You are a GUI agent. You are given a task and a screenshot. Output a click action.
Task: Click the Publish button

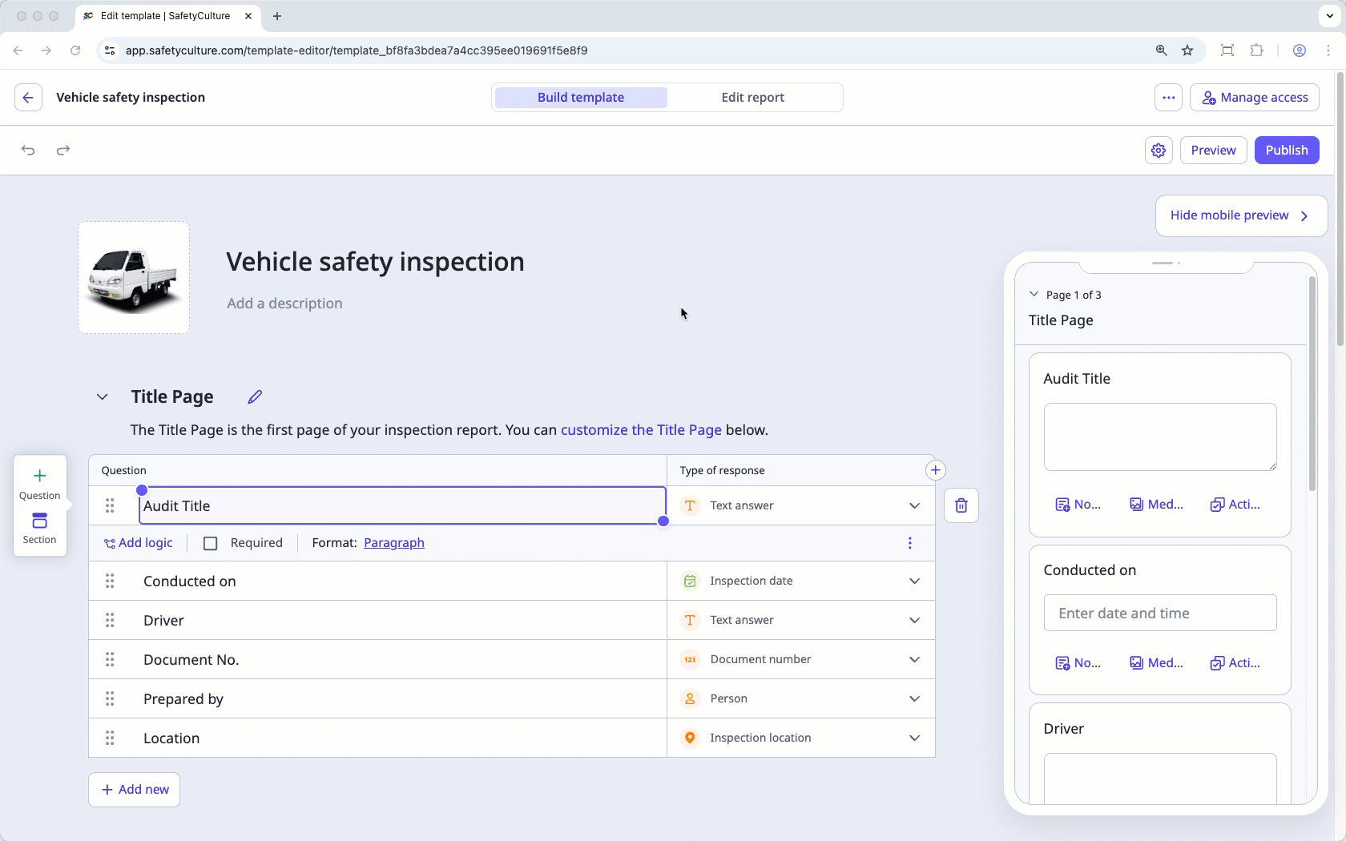(x=1287, y=151)
